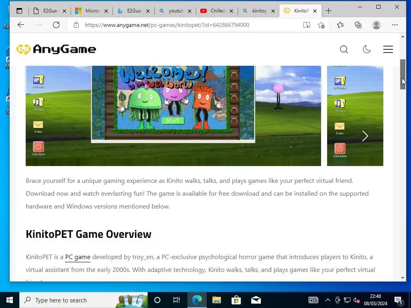Viewport: 411px width, 308px height.
Task: Click the scroll down arrow
Action: (x=403, y=278)
